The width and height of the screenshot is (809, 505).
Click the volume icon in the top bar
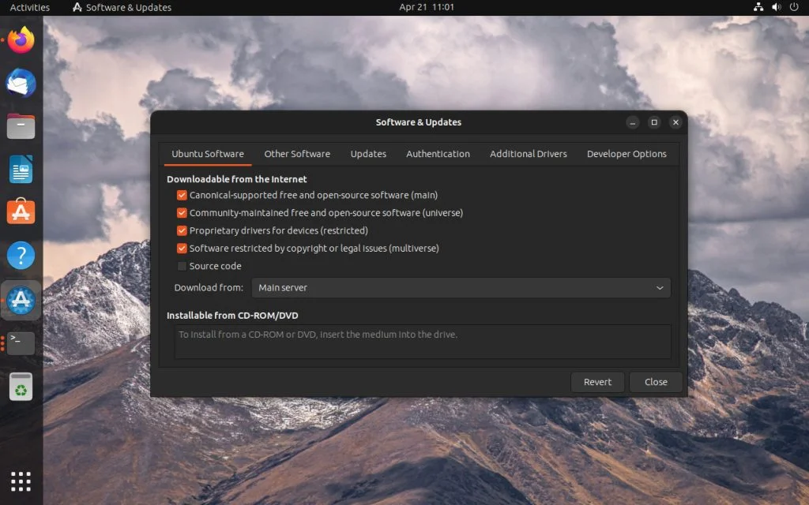tap(775, 7)
